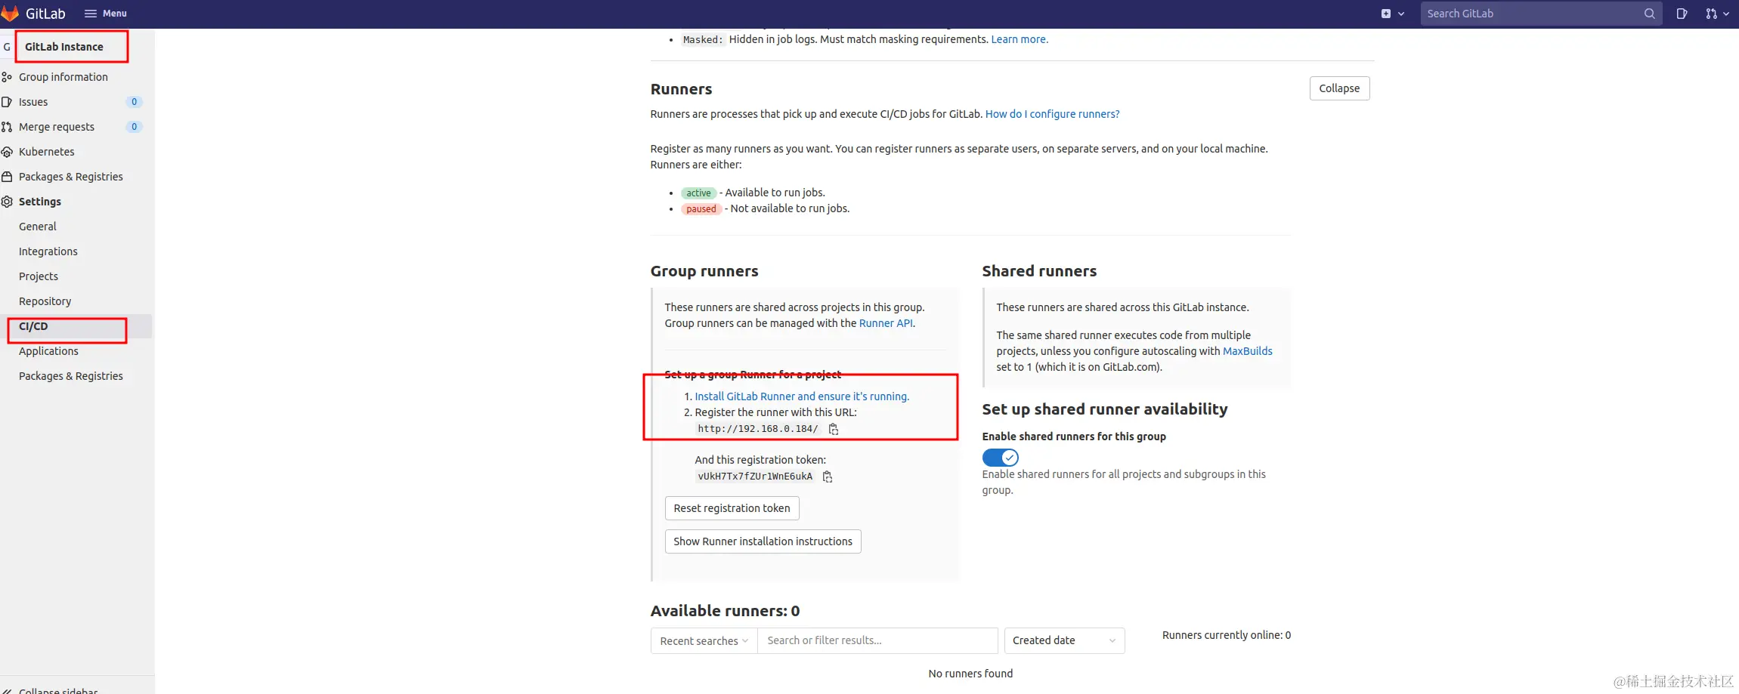Viewport: 1739px width, 694px height.
Task: Click the Settings gear icon
Action: [x=7, y=202]
